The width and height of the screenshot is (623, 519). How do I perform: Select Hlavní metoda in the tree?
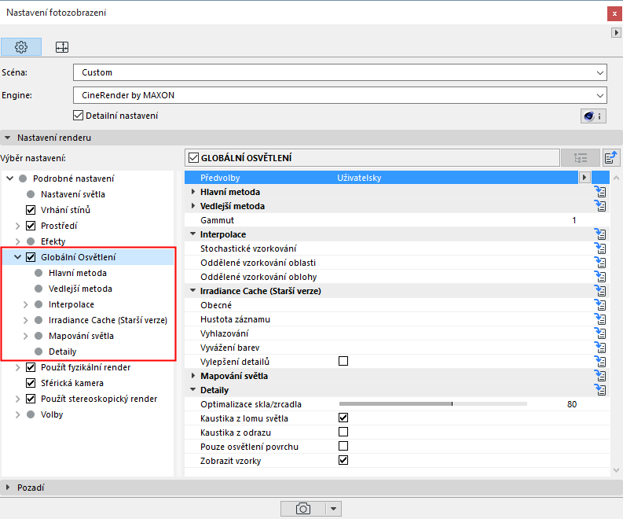click(78, 273)
